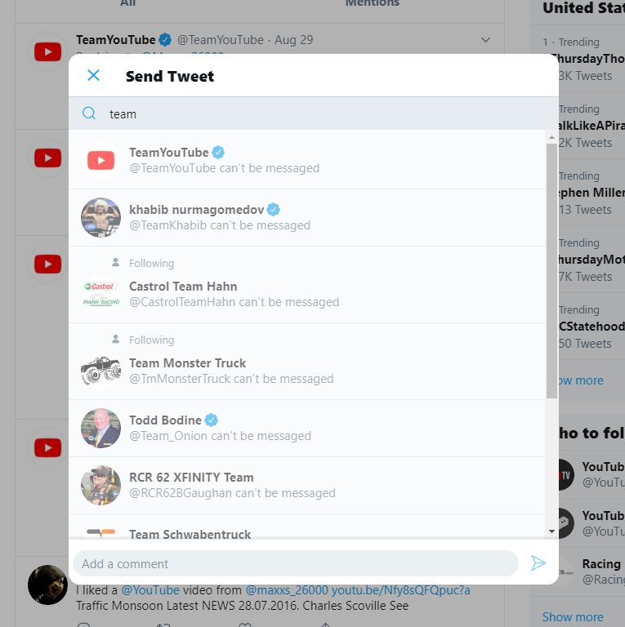625x627 pixels.
Task: Close the Send Tweet dialog
Action: click(94, 75)
